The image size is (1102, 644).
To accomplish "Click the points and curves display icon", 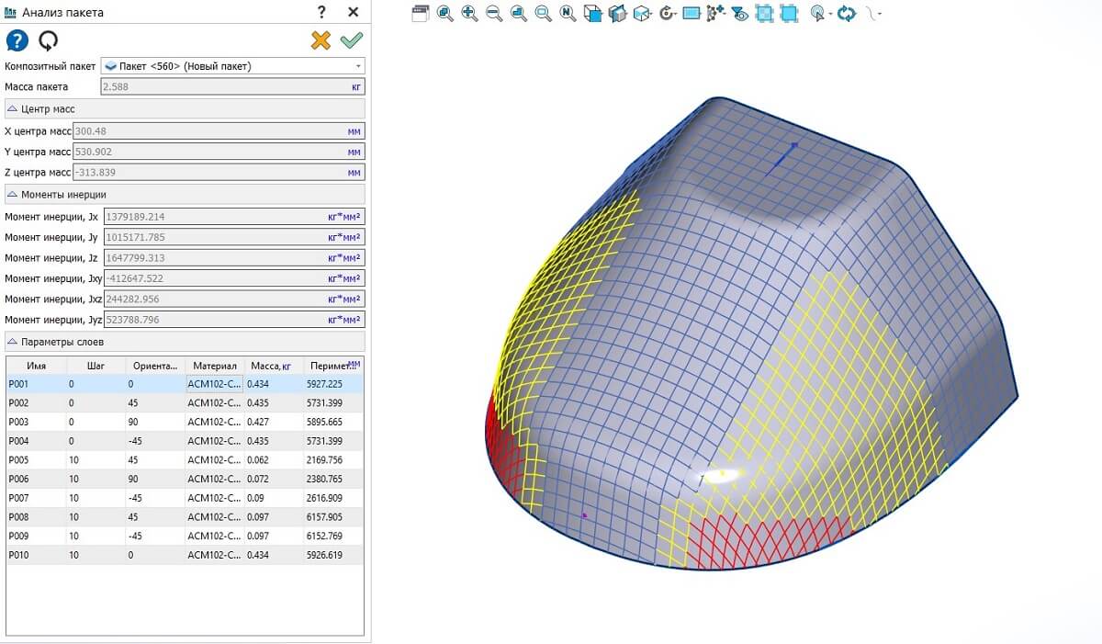I will tap(715, 13).
